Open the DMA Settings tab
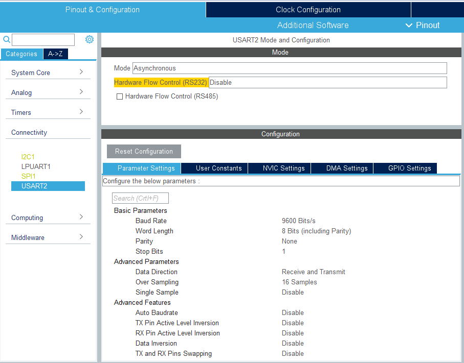 (x=342, y=168)
